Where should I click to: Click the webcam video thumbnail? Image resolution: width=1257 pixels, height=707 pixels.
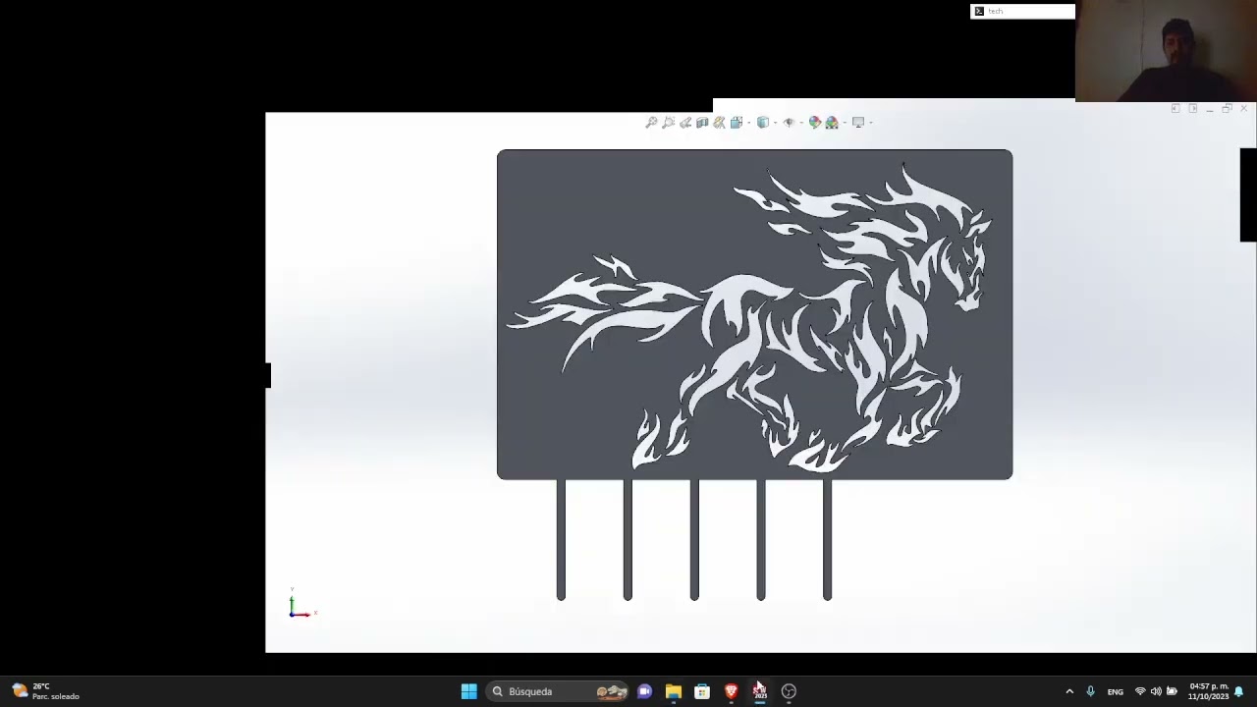point(1166,51)
